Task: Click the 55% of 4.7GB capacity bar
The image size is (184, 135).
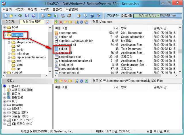Action: 158,16
